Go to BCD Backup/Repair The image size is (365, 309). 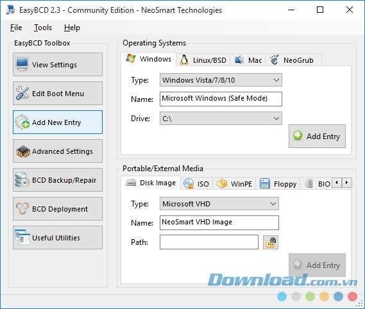58,180
